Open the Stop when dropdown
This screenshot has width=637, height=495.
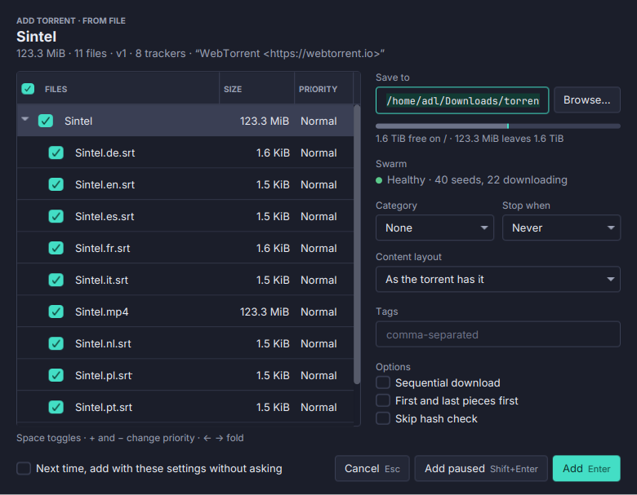click(561, 228)
